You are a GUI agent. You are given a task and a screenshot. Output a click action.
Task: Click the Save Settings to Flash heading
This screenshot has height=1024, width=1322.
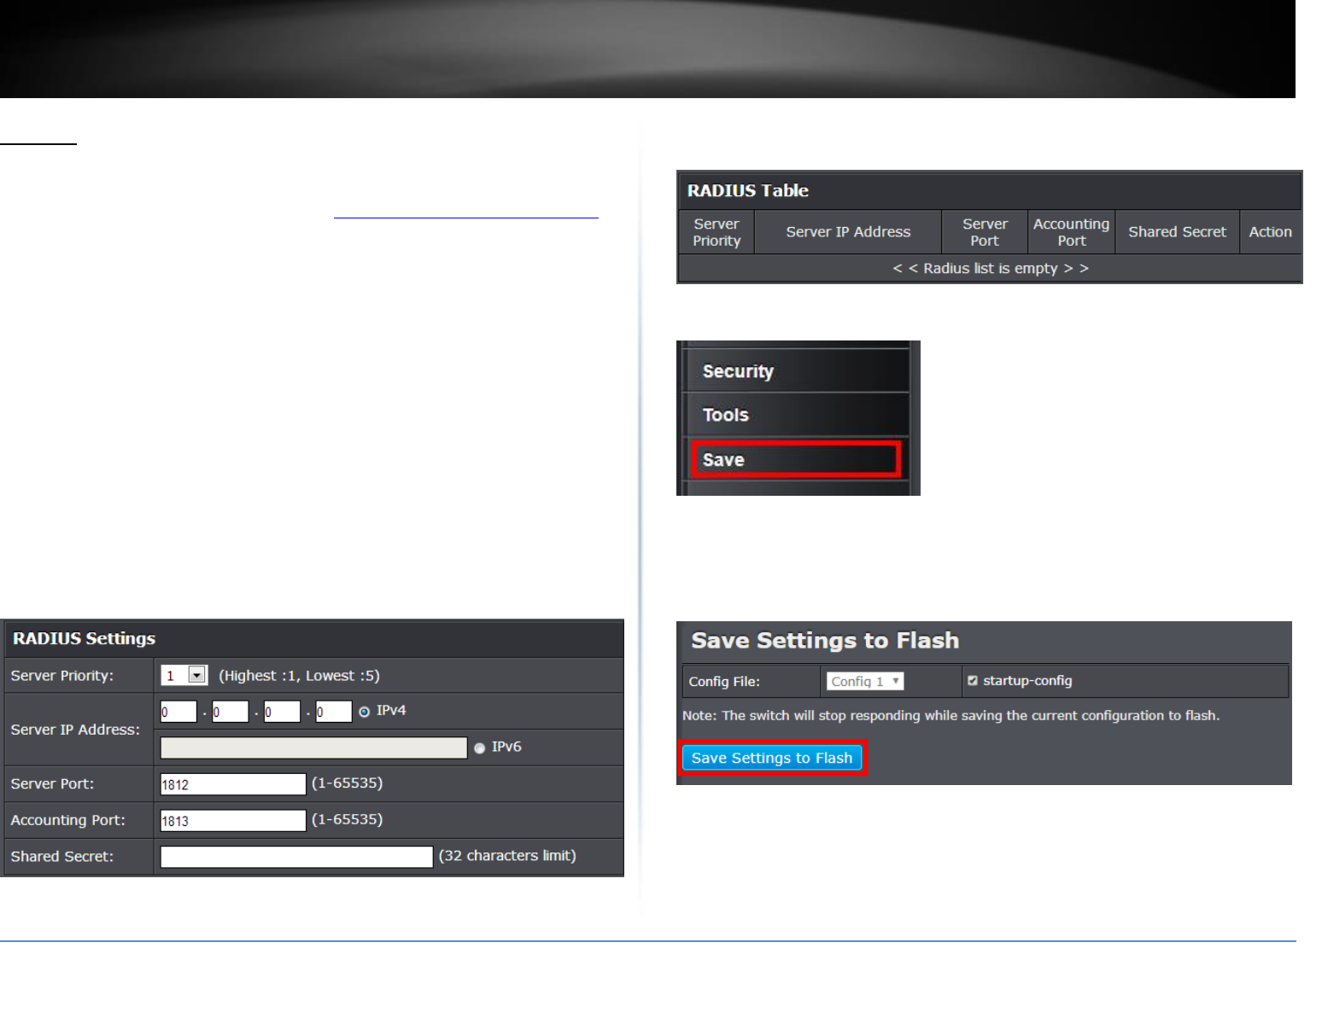click(x=825, y=640)
